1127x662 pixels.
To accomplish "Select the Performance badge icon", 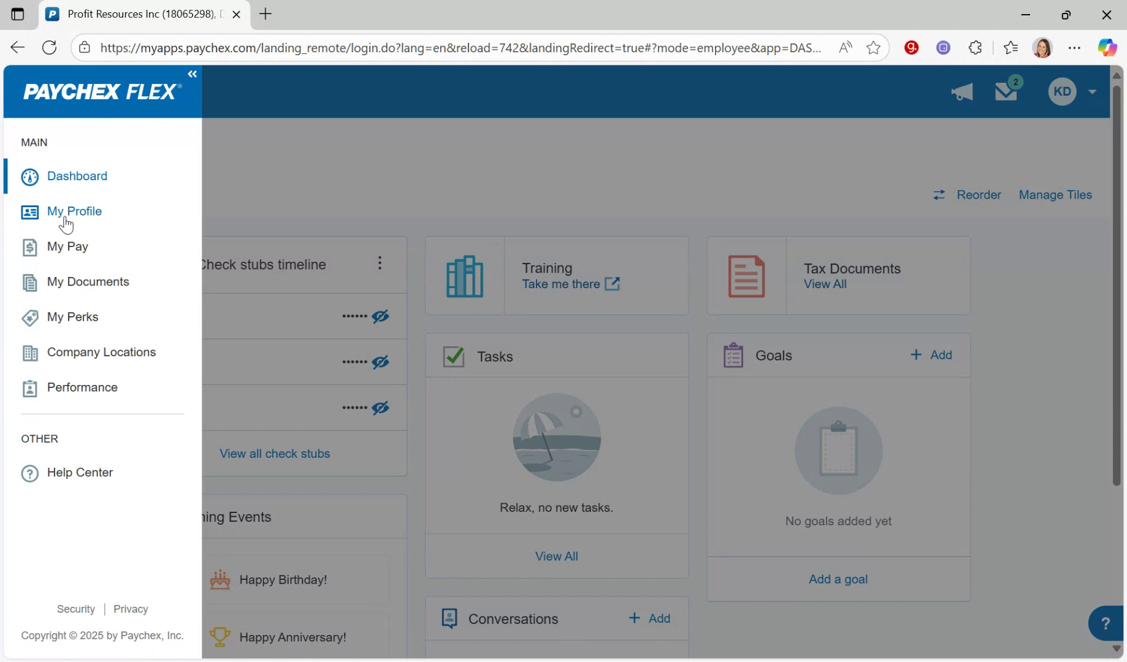I will [x=30, y=387].
